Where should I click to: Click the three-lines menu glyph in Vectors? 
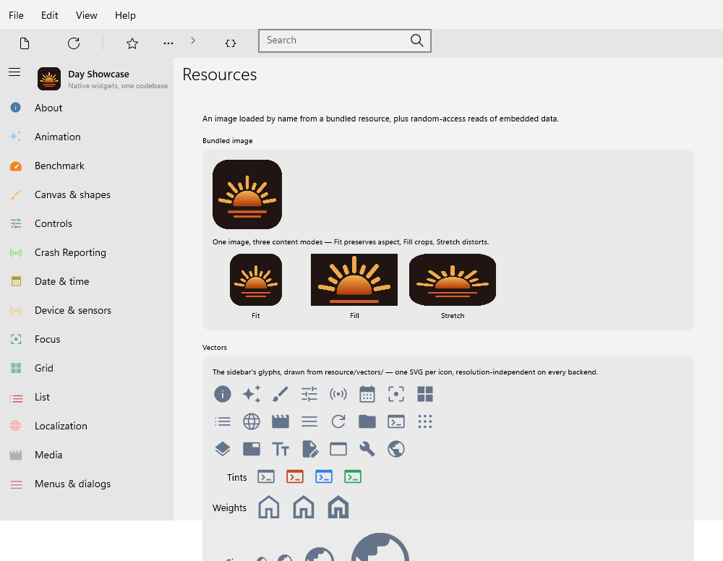point(309,421)
